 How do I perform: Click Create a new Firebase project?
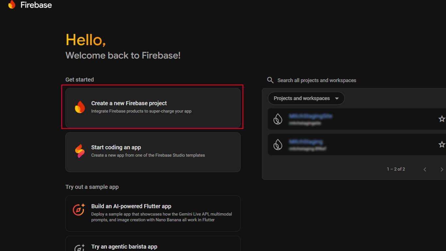click(x=129, y=103)
